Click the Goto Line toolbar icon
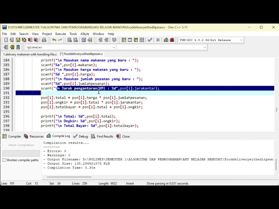Image resolution: width=279 pixels, height=209 pixels. click(x=90, y=40)
